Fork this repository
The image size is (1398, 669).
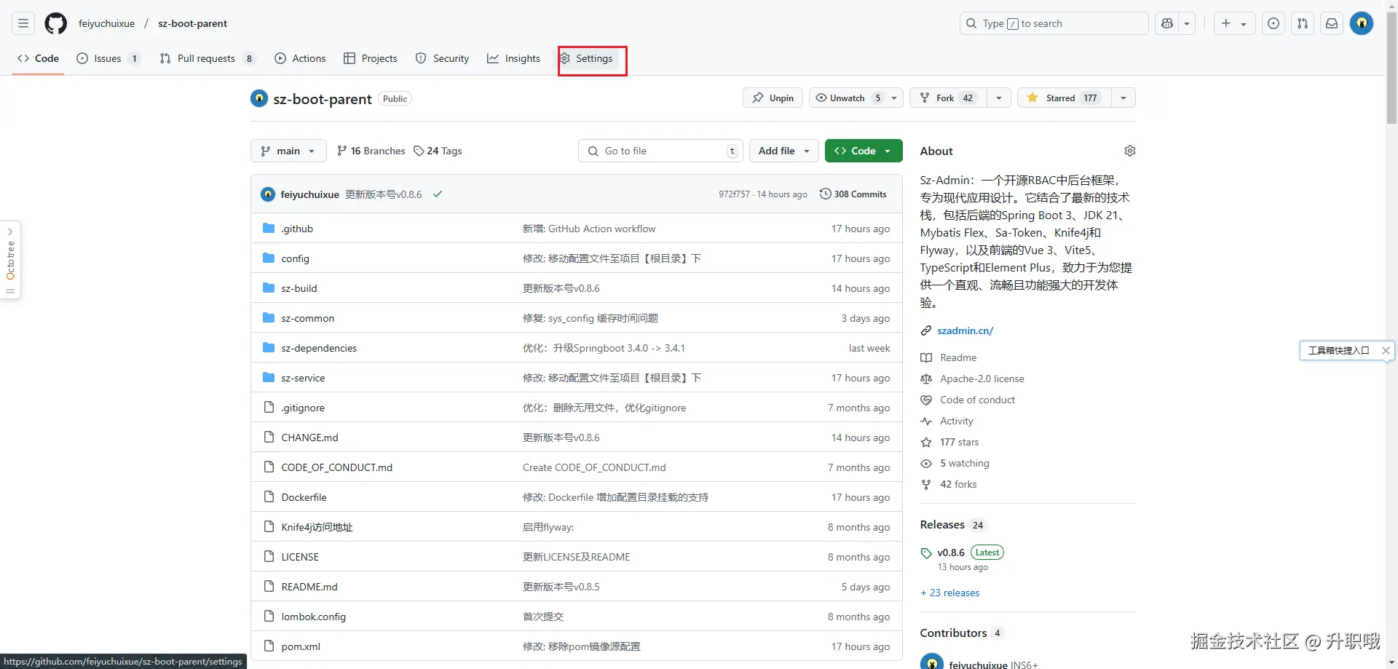click(x=948, y=98)
